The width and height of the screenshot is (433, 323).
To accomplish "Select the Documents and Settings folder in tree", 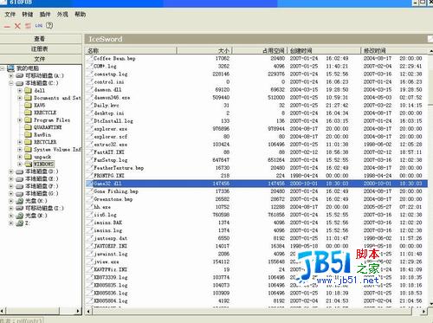I will coord(57,98).
